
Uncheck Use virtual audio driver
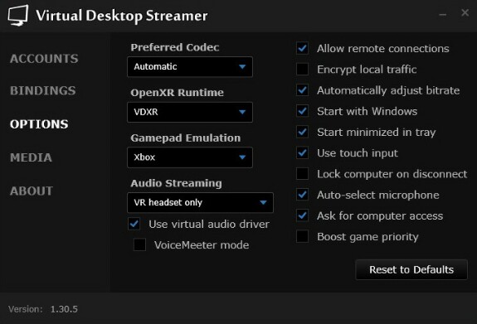[x=134, y=224]
